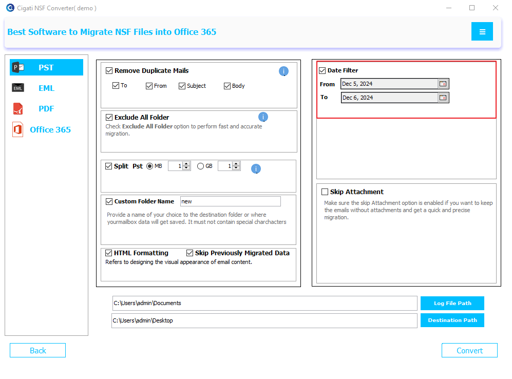
Task: Click the PST Outlook icon in sidebar
Action: pyautogui.click(x=18, y=67)
